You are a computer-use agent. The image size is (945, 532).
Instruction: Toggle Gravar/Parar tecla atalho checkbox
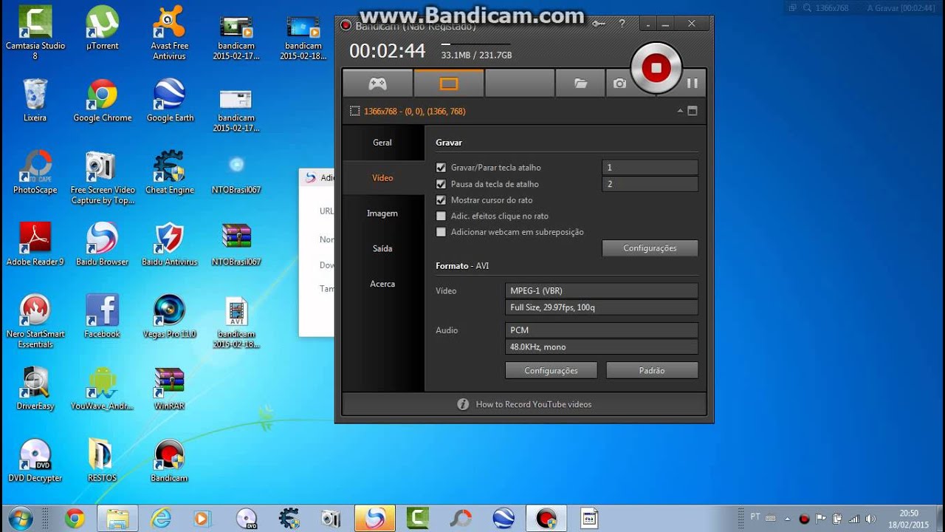pos(441,168)
